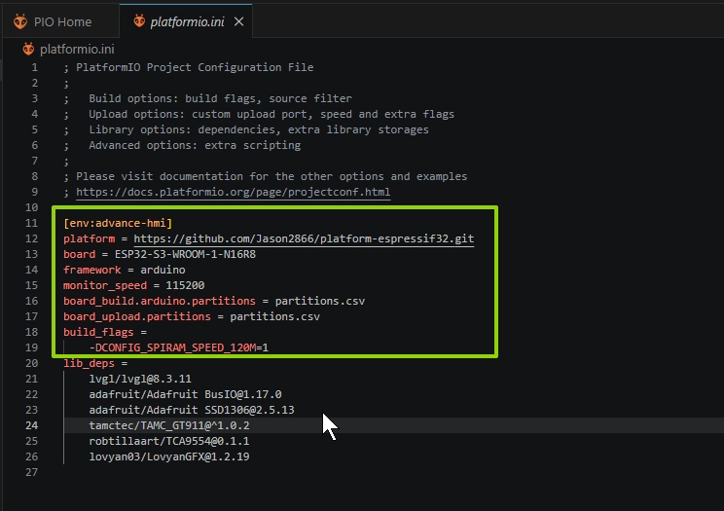The height and width of the screenshot is (511, 724).
Task: Click the PlatformIO icon on PIO Home tab
Action: (x=20, y=21)
